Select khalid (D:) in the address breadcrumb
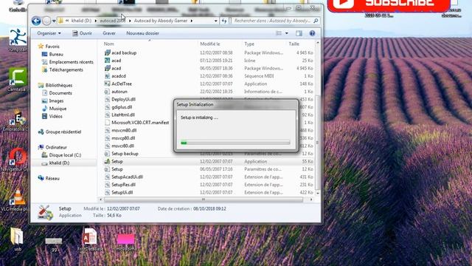The height and width of the screenshot is (266, 472). [x=81, y=21]
